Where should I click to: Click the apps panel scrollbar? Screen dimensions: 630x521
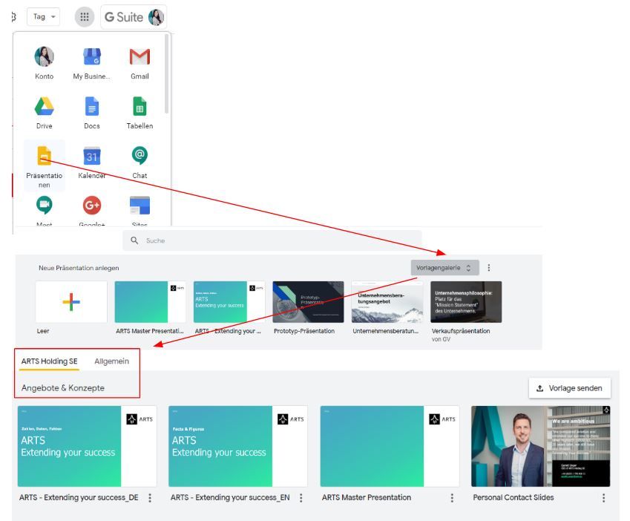[x=166, y=74]
